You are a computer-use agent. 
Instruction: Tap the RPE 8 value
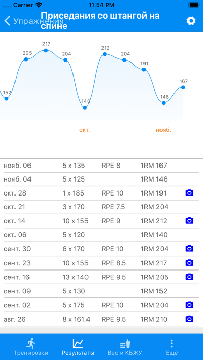click(111, 166)
